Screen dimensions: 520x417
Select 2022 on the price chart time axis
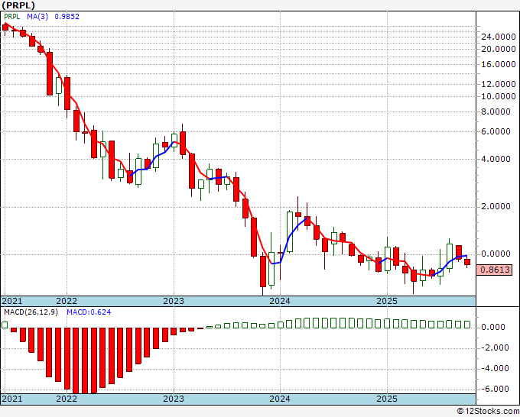click(x=67, y=301)
